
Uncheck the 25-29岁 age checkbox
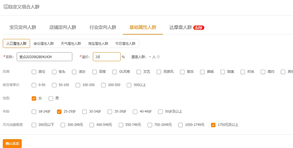[x=59, y=112]
